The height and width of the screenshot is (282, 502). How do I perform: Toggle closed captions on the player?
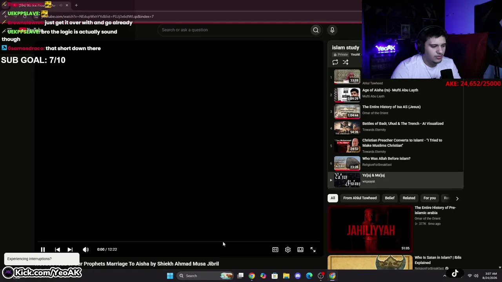point(275,249)
